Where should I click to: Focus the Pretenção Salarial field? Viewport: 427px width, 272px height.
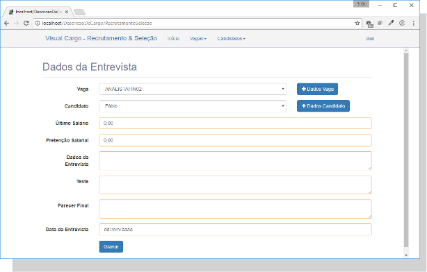coord(235,140)
